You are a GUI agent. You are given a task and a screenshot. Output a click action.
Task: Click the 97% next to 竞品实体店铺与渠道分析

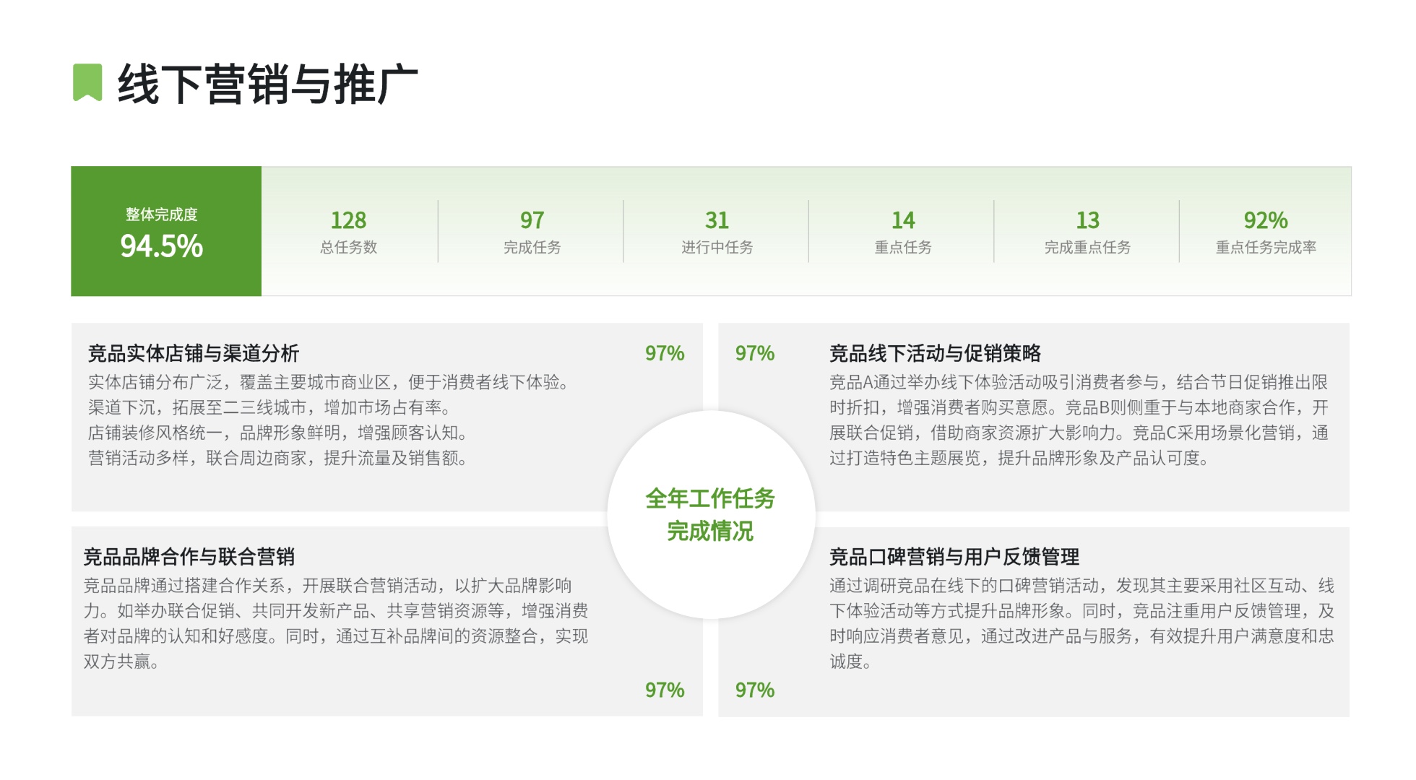(x=665, y=353)
